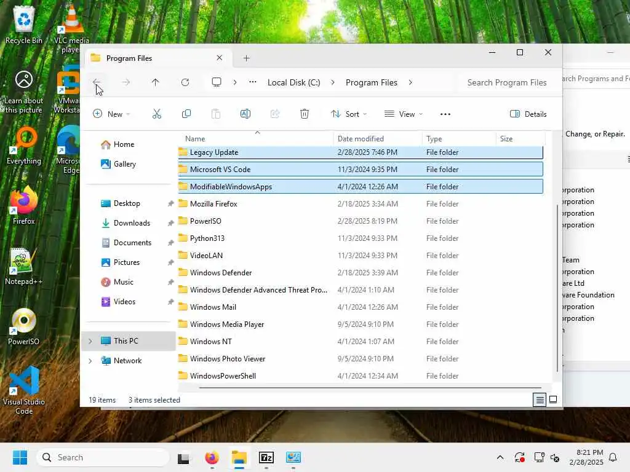This screenshot has height=472, width=630.
Task: Open Recycle Bin desktop icon
Action: (24, 25)
